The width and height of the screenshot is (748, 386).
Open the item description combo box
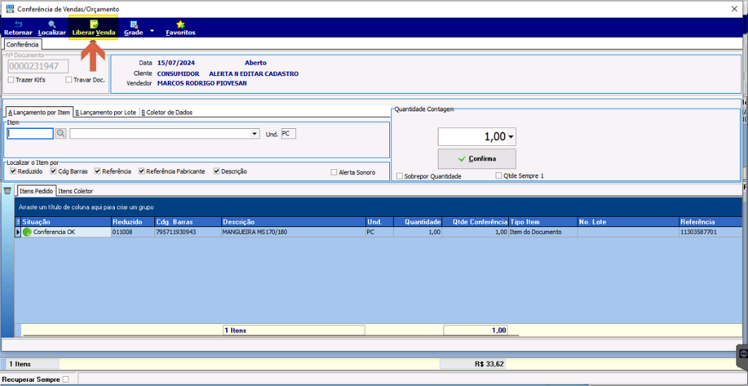pos(164,134)
